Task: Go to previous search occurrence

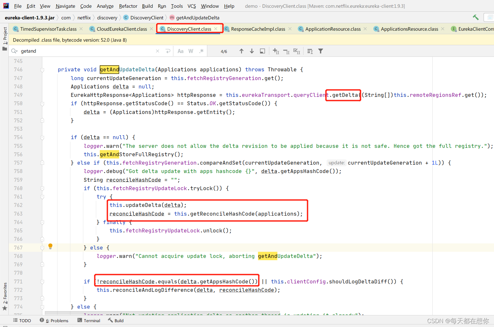Action: coord(241,51)
